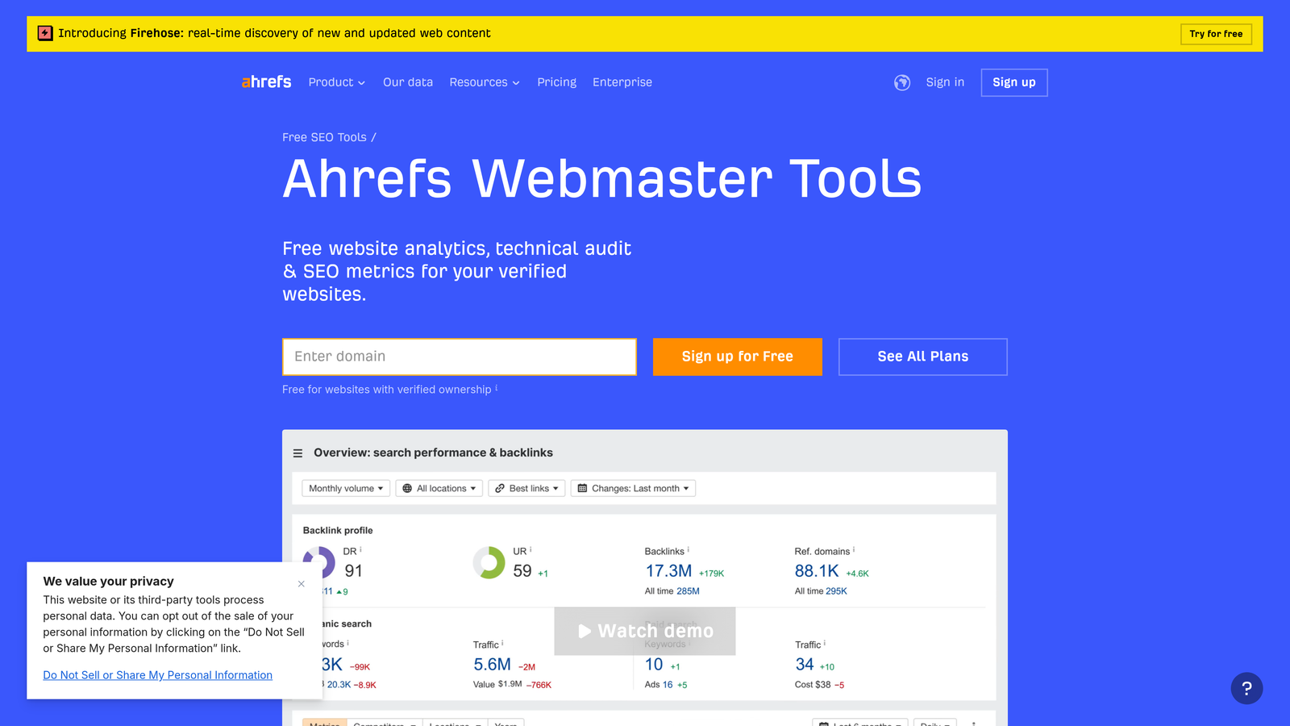Select the globe language icon in header

click(901, 82)
